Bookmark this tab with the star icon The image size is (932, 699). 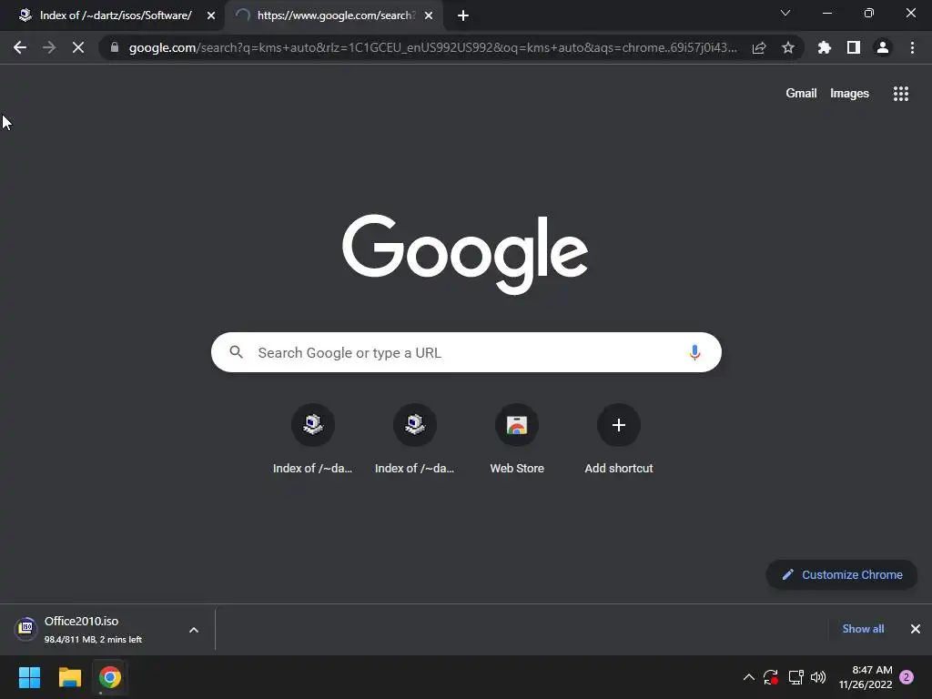pyautogui.click(x=788, y=47)
